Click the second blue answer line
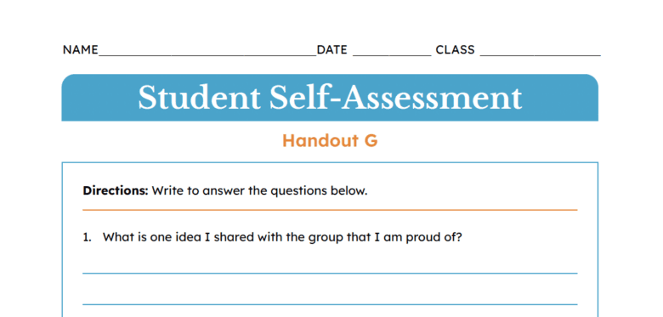The height and width of the screenshot is (317, 663). (x=330, y=304)
